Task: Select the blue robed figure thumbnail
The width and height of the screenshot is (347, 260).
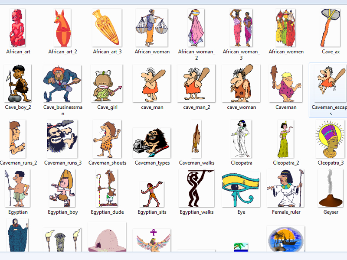Action: point(18,235)
